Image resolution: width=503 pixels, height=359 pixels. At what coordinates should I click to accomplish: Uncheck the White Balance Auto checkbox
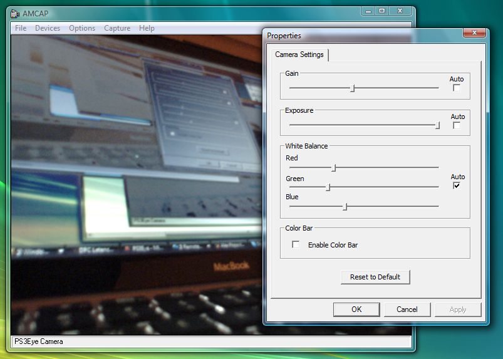[457, 186]
